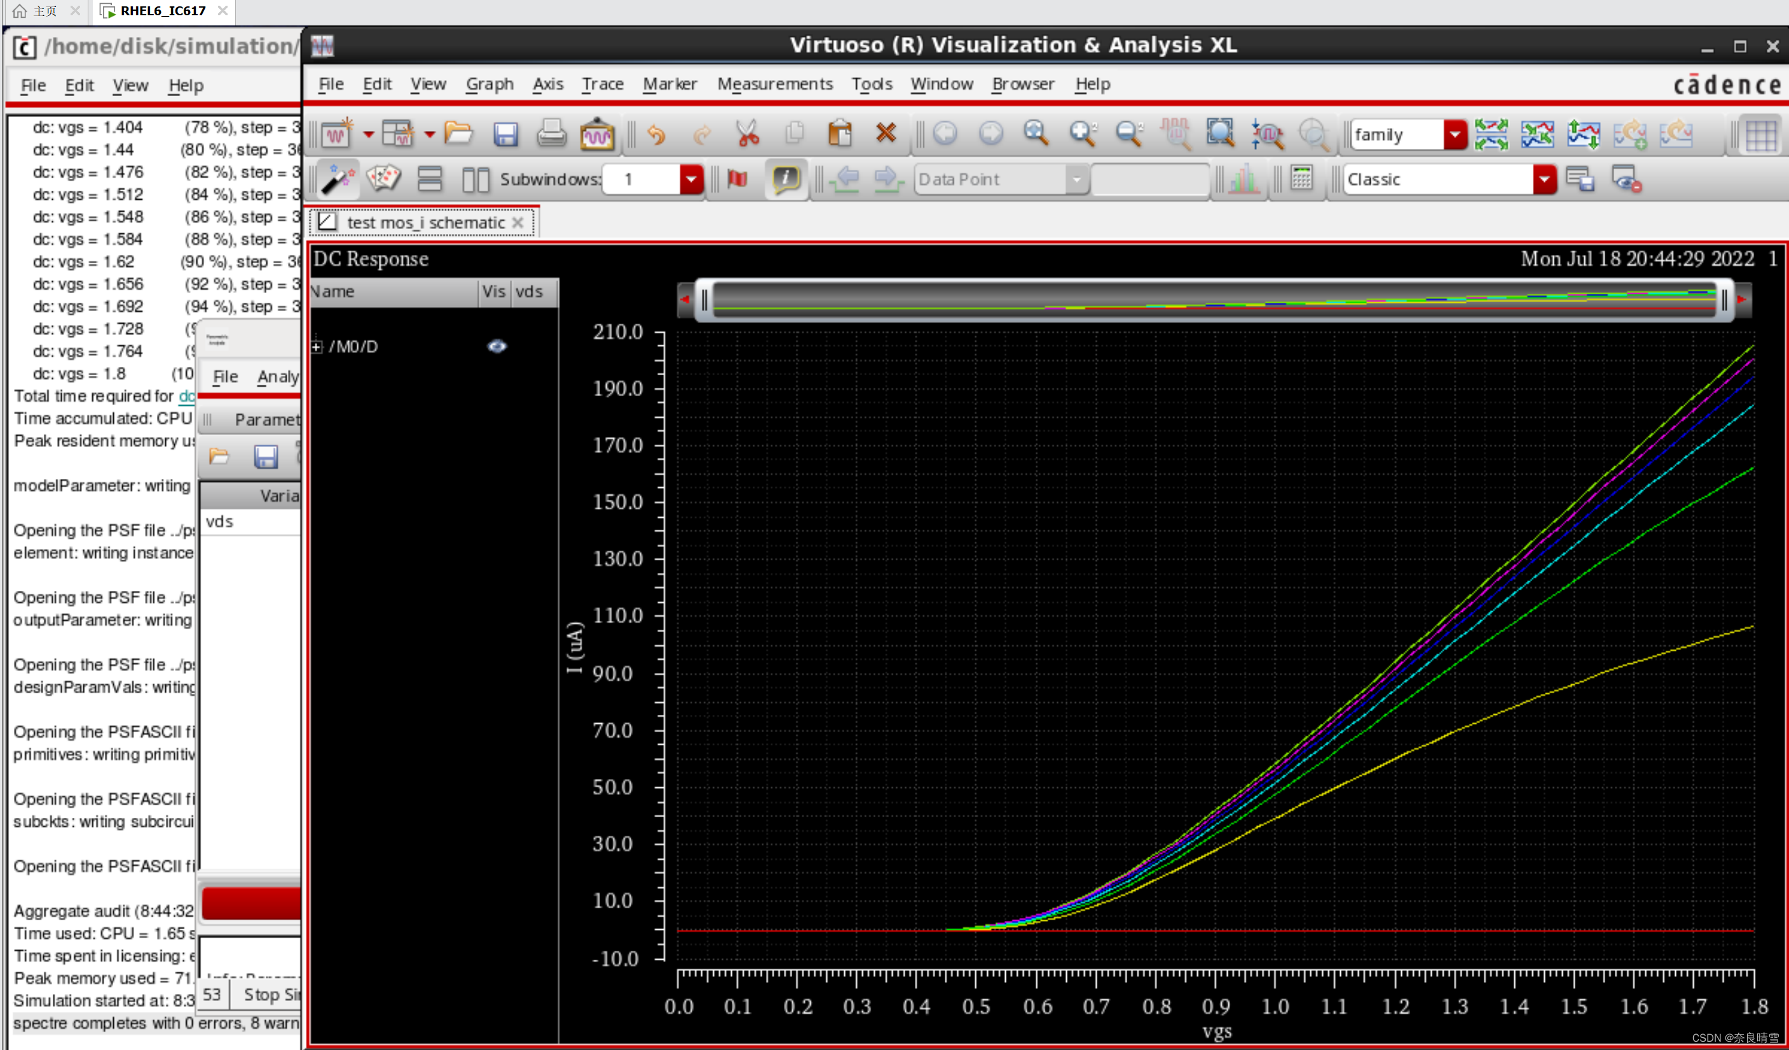Close the test mos_i schematic tab
Viewport: 1789px width, 1050px height.
pos(518,223)
